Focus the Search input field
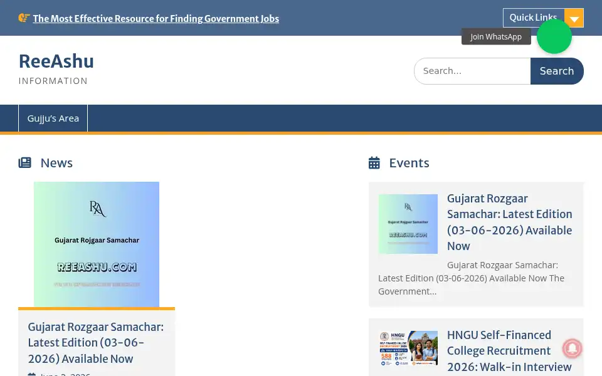This screenshot has height=376, width=602. pos(472,71)
